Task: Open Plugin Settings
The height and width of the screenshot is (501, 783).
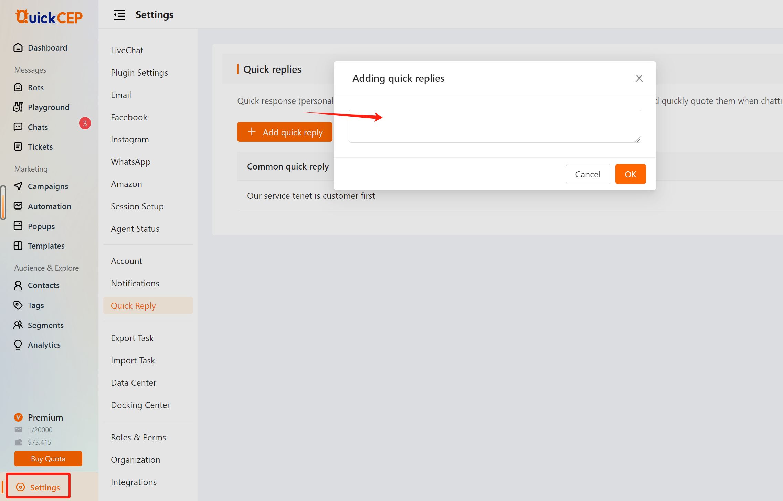Action: tap(139, 73)
